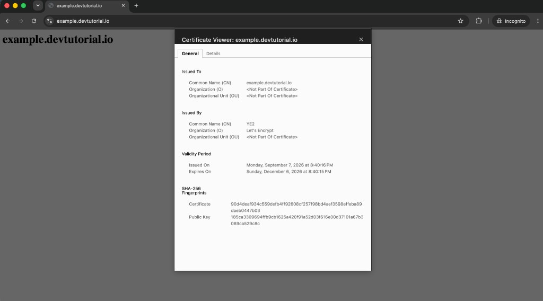Viewport: 543px width, 301px height.
Task: Open the site information icon in address bar
Action: pyautogui.click(x=49, y=21)
